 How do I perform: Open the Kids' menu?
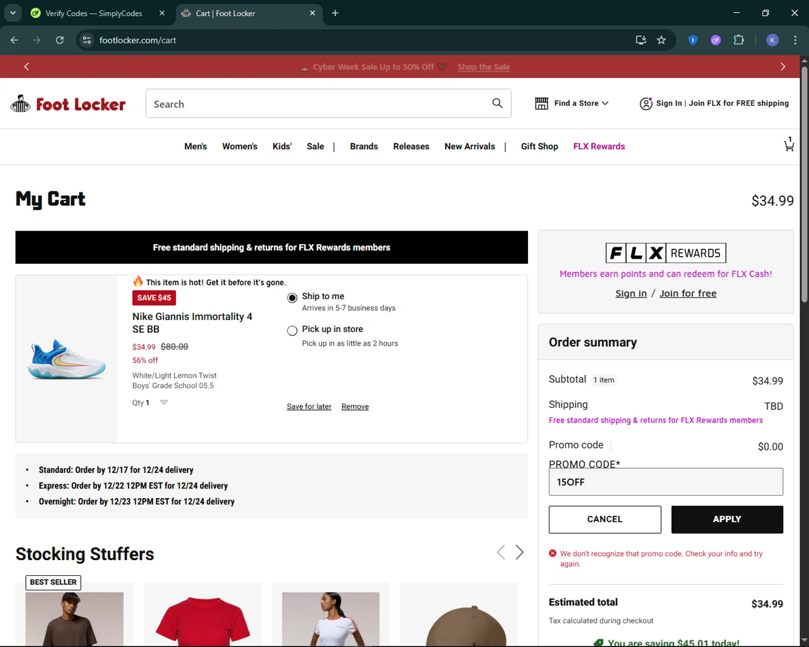[282, 147]
